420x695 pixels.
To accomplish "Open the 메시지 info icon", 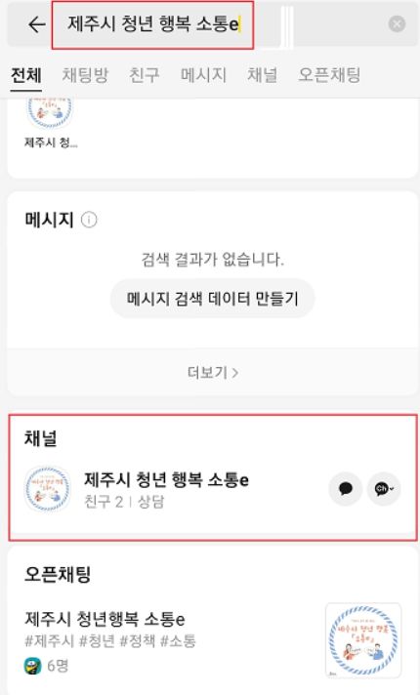I will click(x=89, y=220).
